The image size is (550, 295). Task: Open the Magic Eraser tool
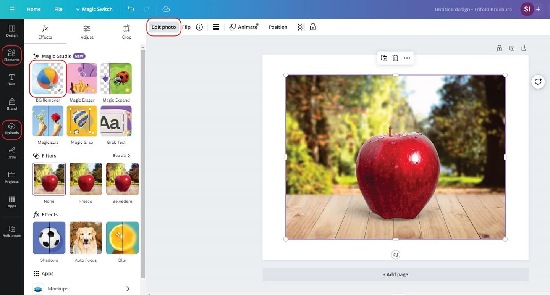tap(82, 78)
